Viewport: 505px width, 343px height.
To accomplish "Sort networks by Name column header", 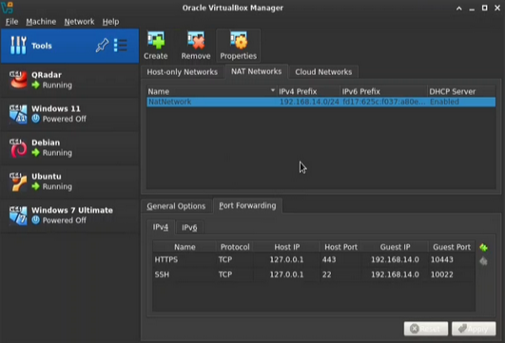I will click(x=212, y=91).
